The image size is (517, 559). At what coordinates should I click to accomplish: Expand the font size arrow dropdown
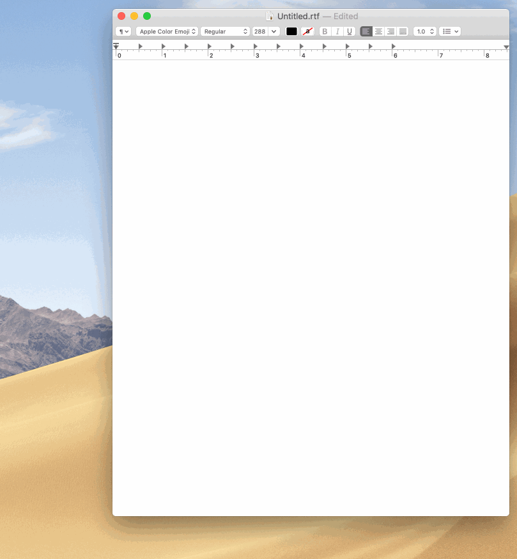pos(274,31)
